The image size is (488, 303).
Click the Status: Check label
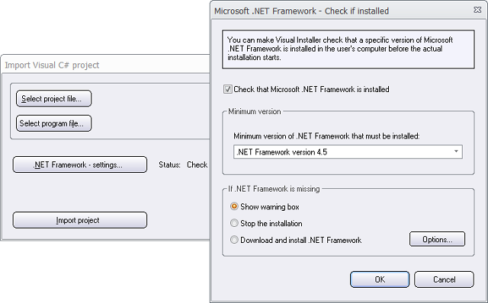pos(183,164)
